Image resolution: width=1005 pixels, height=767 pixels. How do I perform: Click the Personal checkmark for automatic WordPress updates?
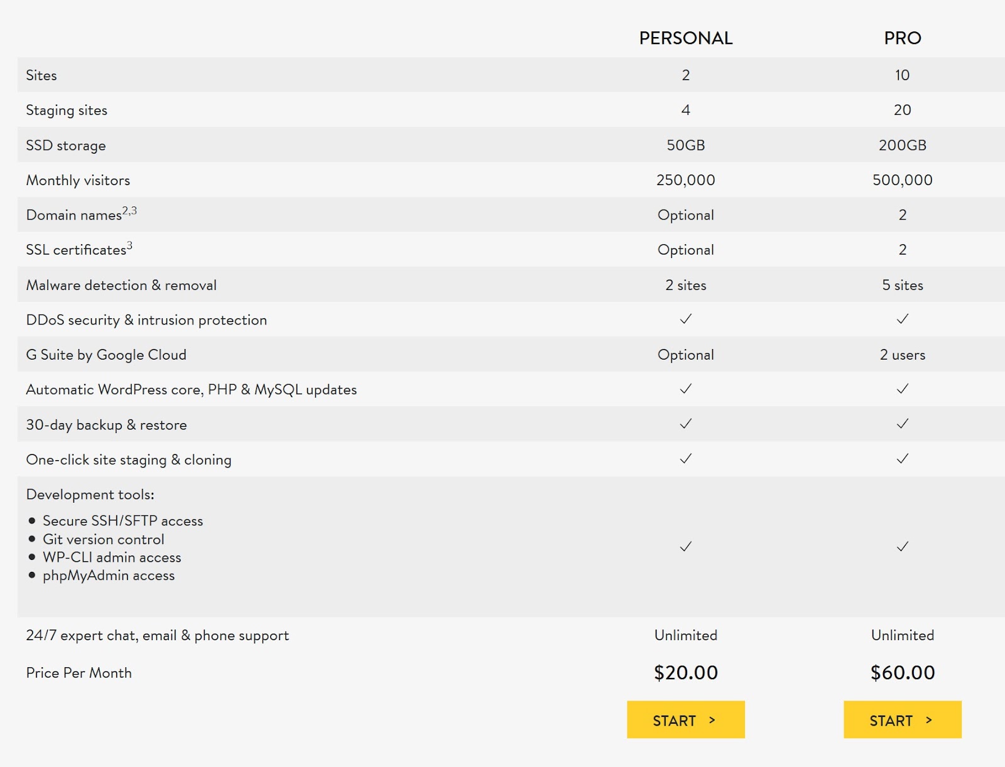coord(686,389)
